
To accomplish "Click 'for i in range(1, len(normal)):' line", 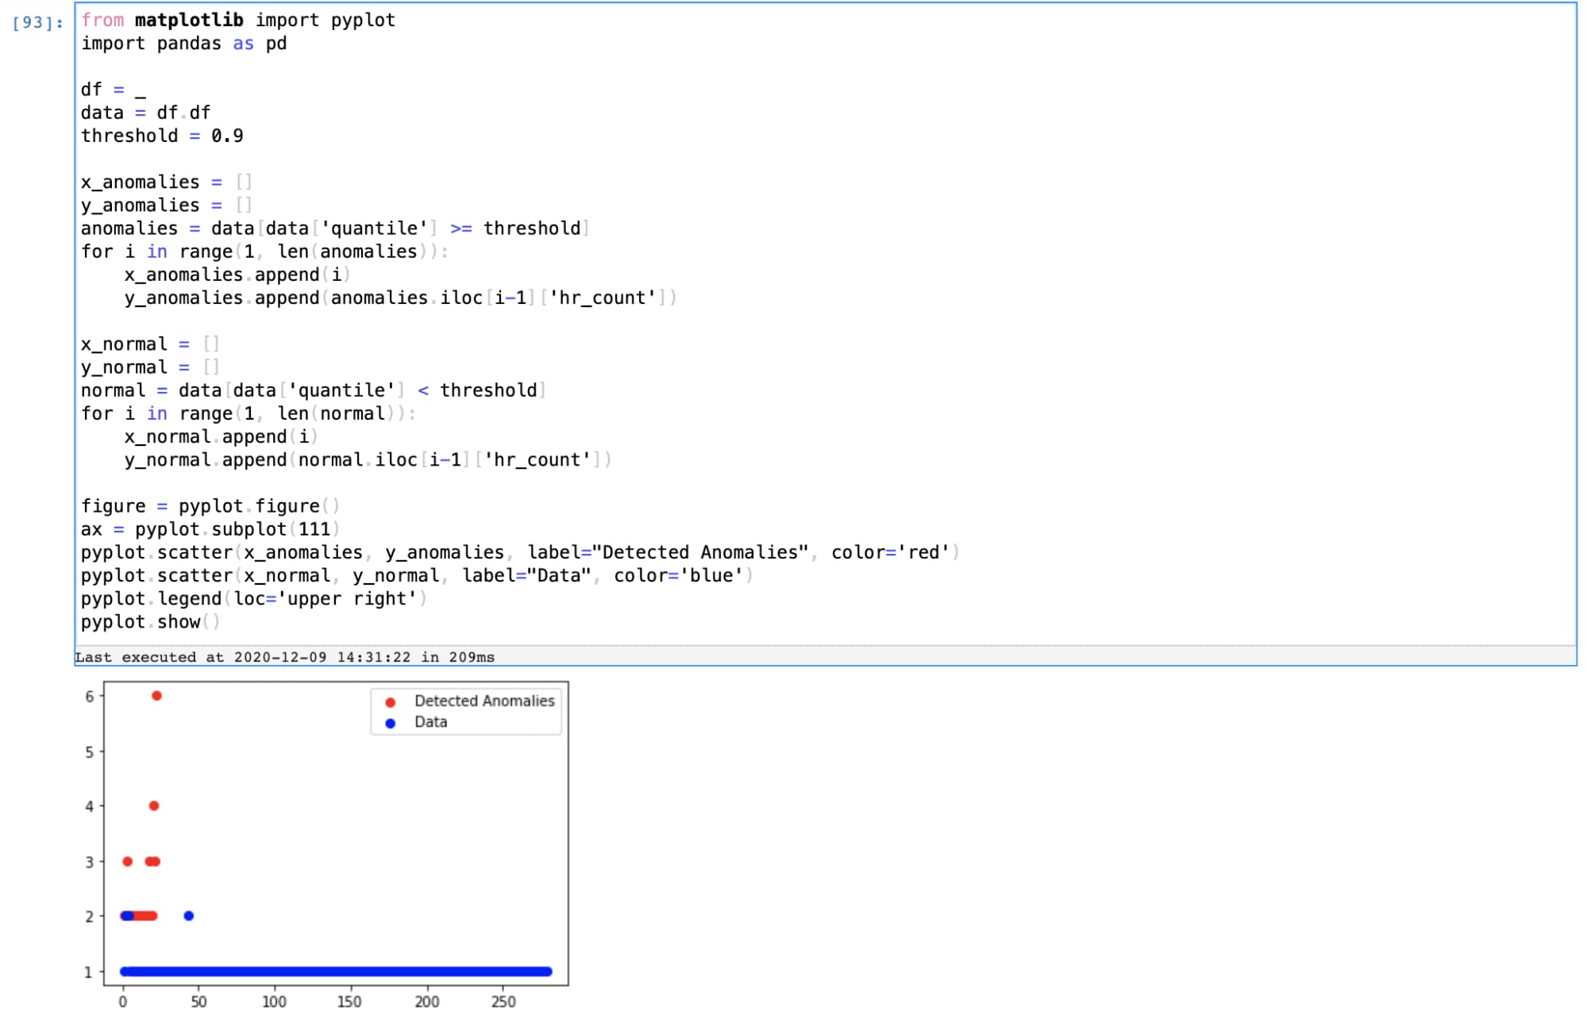I will 248,413.
